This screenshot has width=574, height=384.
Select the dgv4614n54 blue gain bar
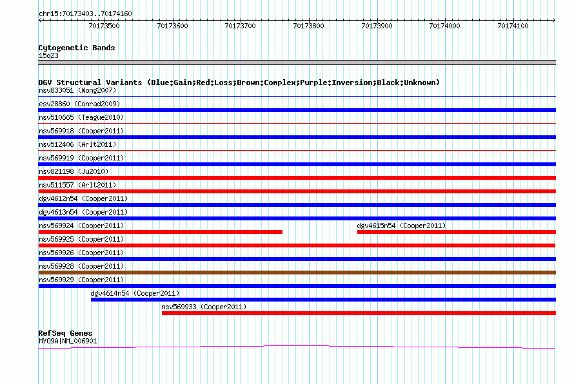(323, 300)
